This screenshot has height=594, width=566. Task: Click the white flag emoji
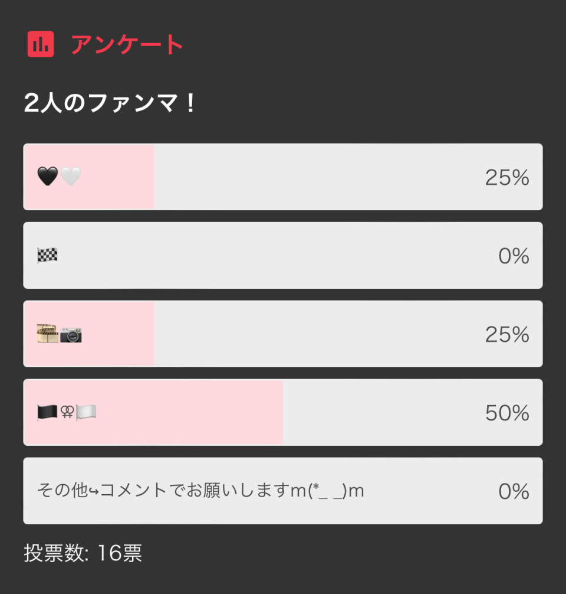(x=86, y=412)
